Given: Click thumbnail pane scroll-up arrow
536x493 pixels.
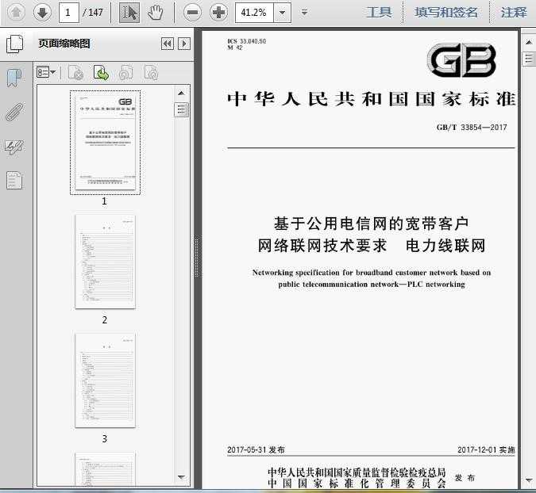Looking at the screenshot, I should point(181,94).
